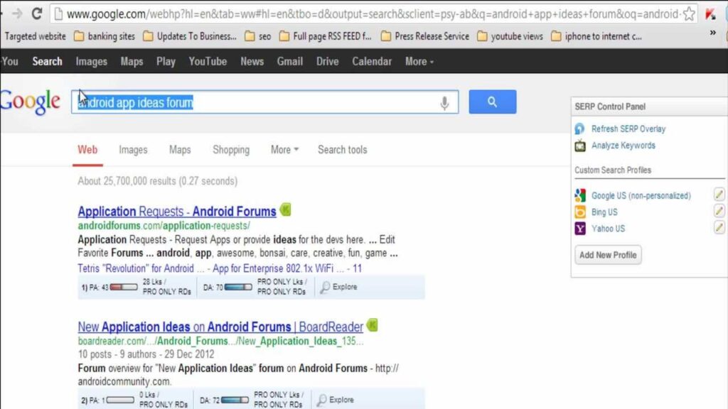Open New Application Ideas BoardReader result
The height and width of the screenshot is (409, 728).
click(220, 327)
